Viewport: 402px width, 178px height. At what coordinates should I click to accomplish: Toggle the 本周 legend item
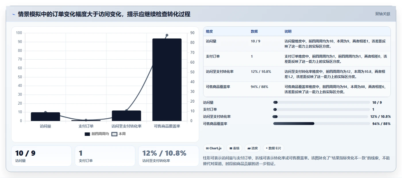pyautogui.click(x=119, y=134)
